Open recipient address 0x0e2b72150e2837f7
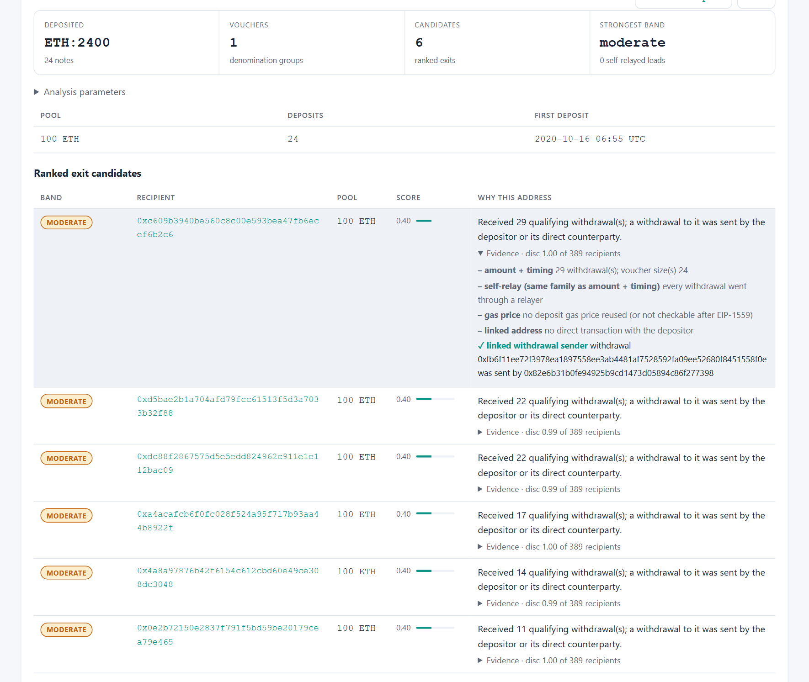 tap(228, 634)
